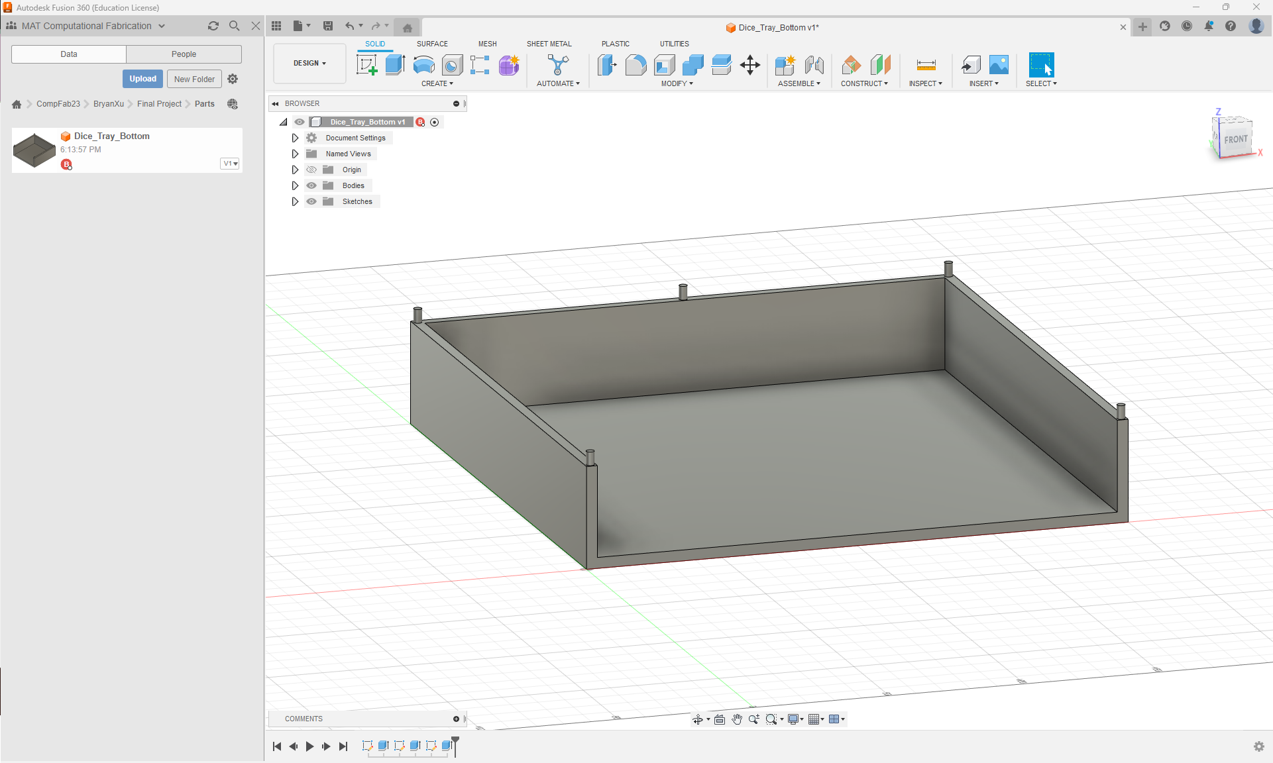
Task: Click the Upload button in Data panel
Action: click(142, 78)
